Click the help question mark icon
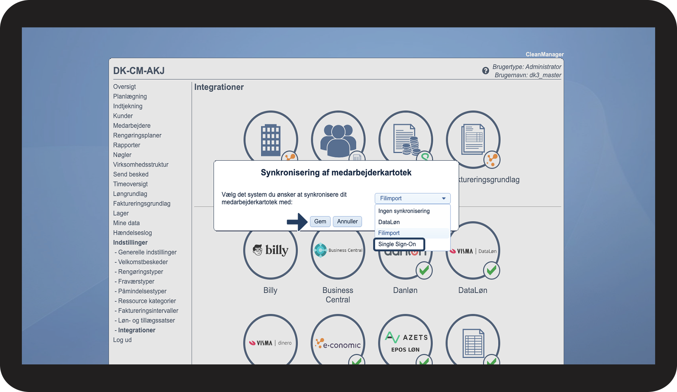 [x=485, y=71]
